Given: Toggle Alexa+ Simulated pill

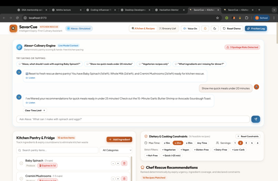Looking at the screenshot, I should 79,28.
